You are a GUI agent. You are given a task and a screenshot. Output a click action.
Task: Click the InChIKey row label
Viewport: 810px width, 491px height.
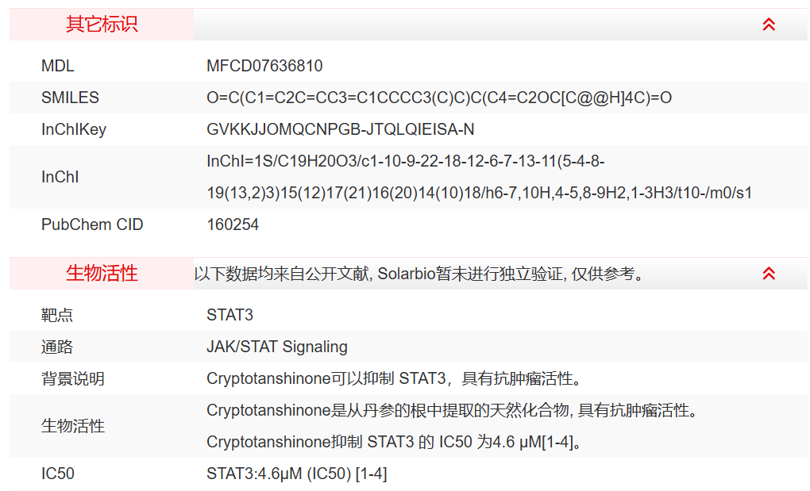point(74,129)
